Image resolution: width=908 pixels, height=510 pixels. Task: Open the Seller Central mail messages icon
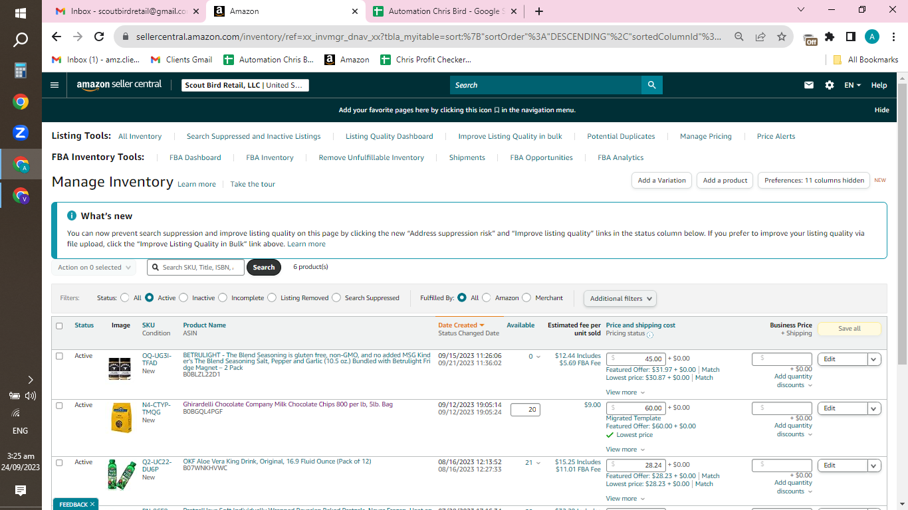click(809, 85)
